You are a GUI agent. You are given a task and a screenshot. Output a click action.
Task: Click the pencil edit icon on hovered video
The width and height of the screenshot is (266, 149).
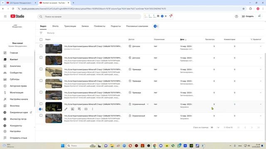66,109
